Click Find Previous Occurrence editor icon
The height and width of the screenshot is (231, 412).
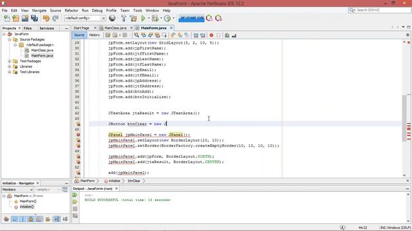[144, 35]
